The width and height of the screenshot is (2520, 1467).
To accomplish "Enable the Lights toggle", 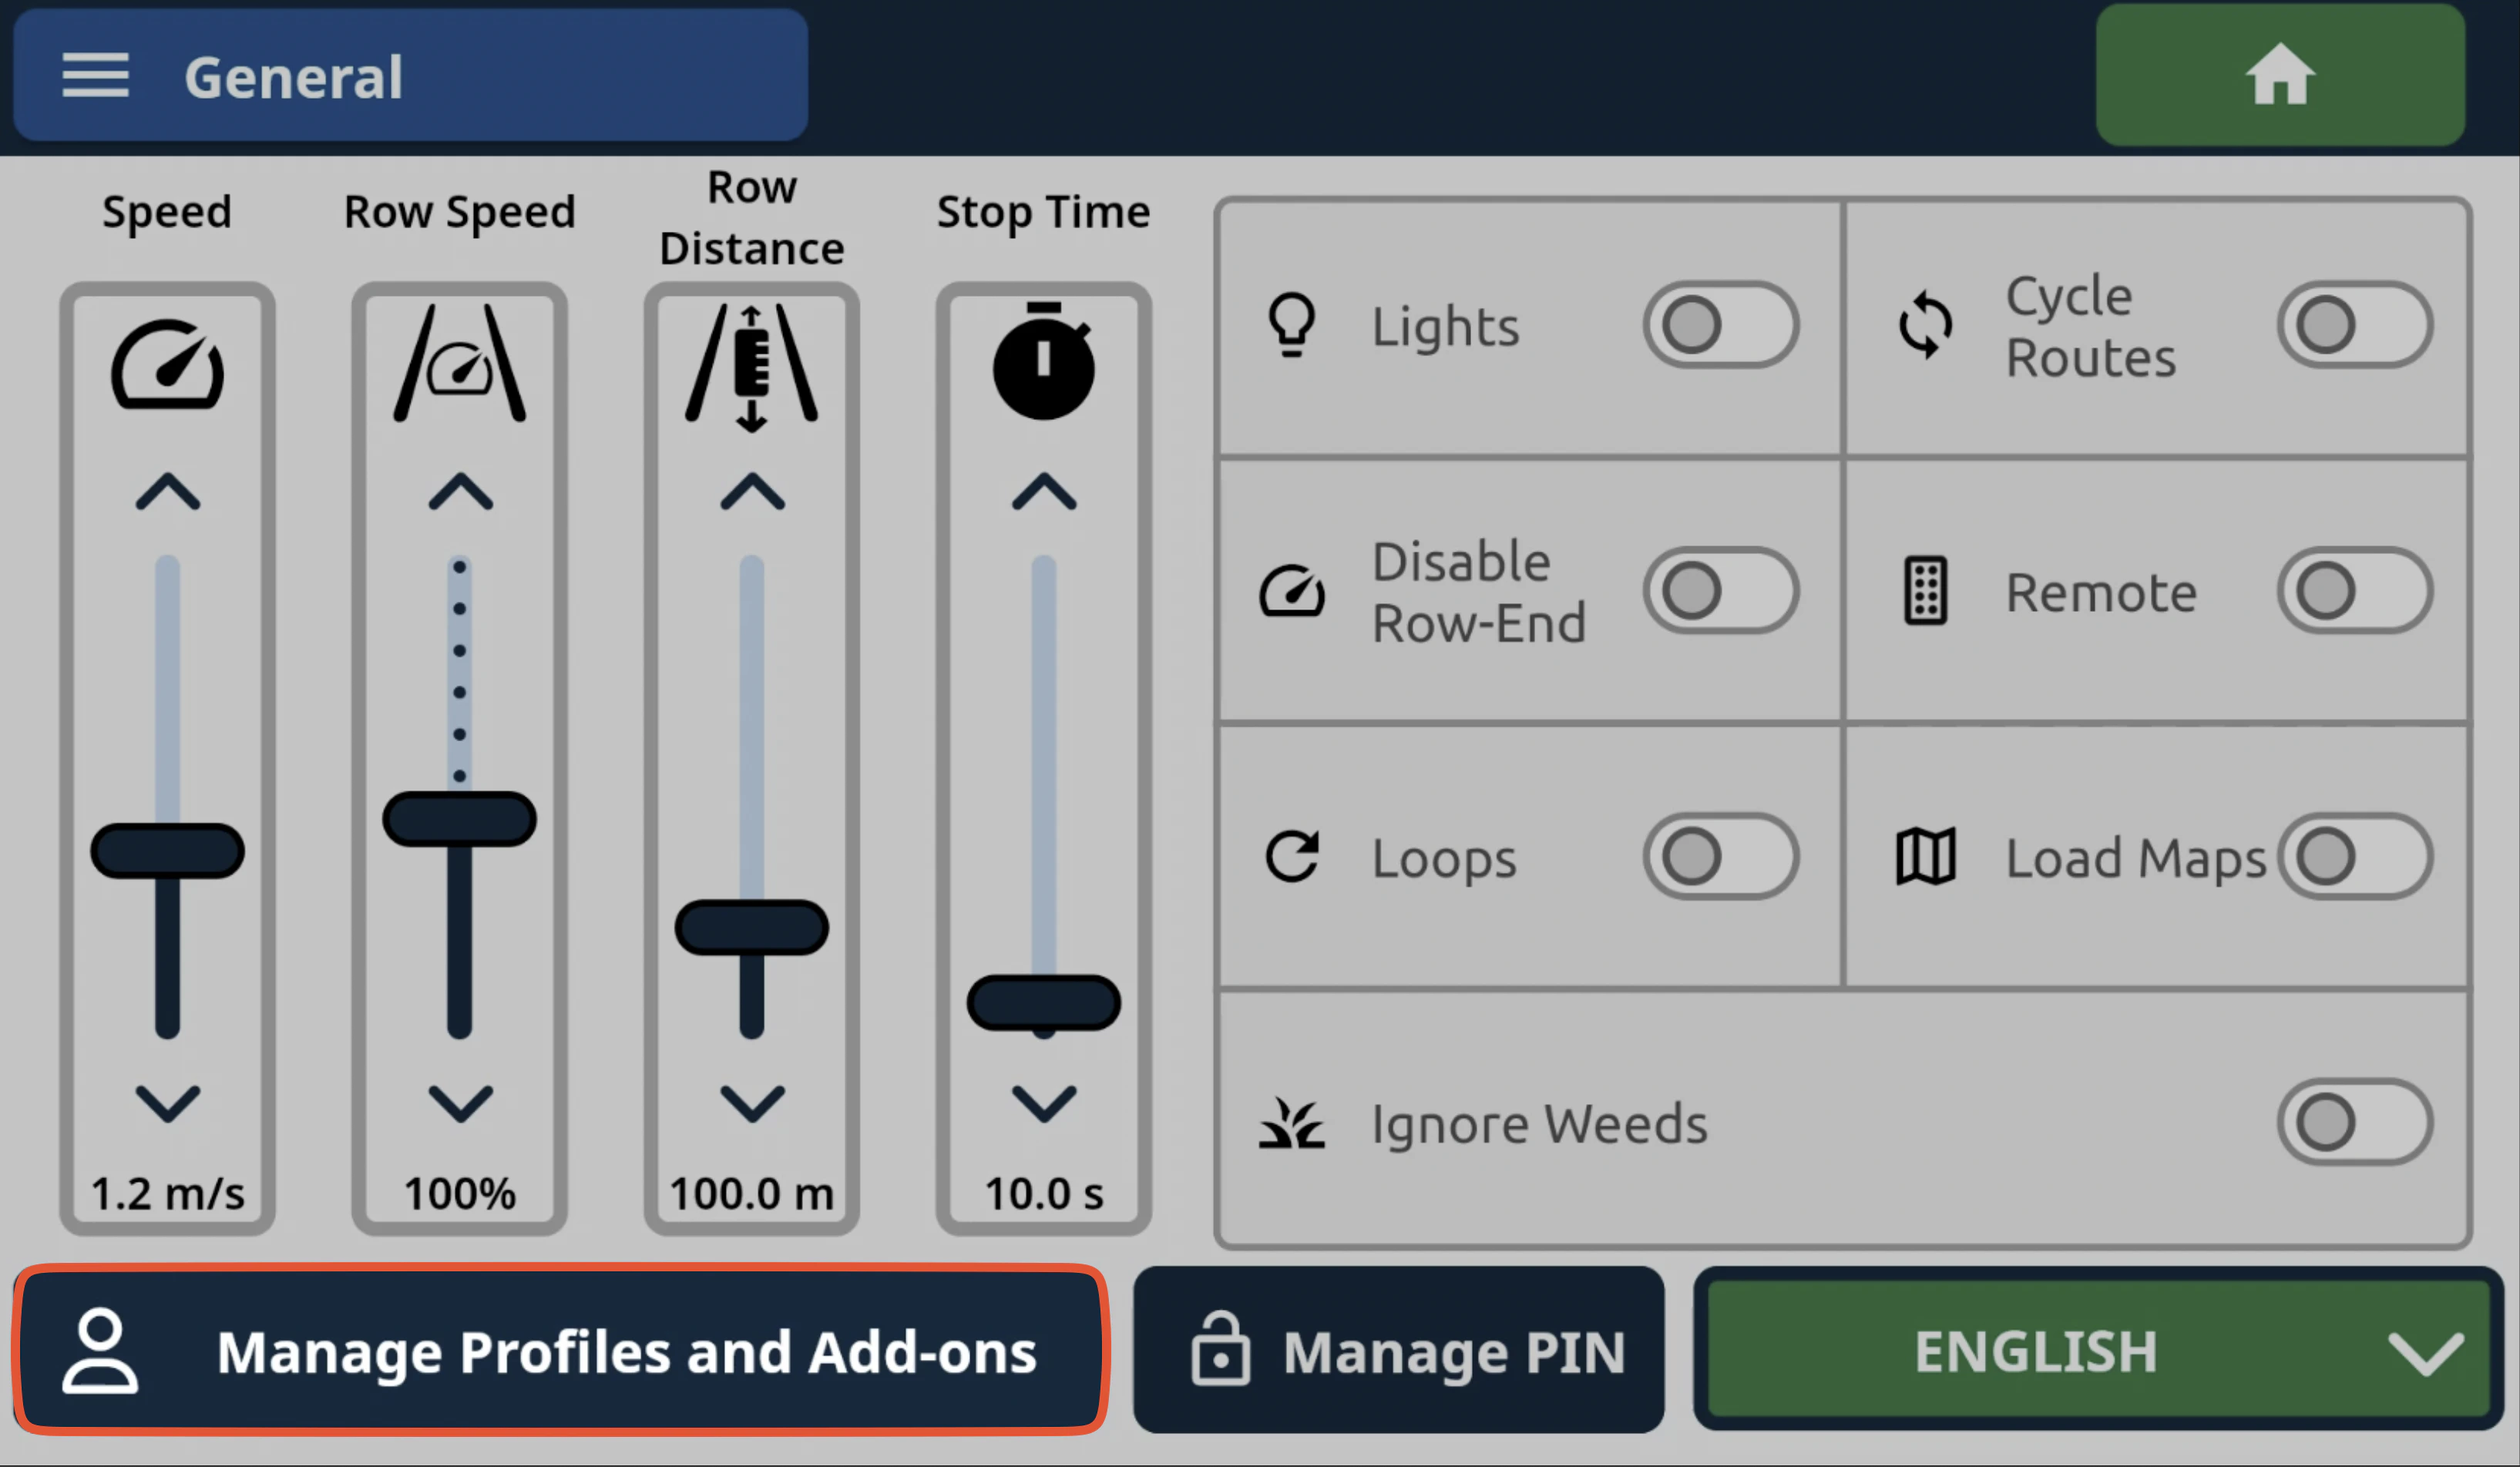I will (x=1722, y=324).
